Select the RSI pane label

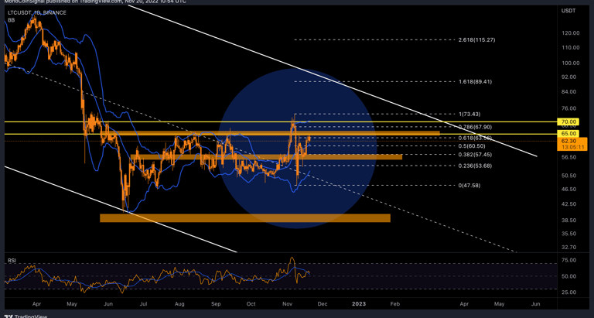(12, 261)
